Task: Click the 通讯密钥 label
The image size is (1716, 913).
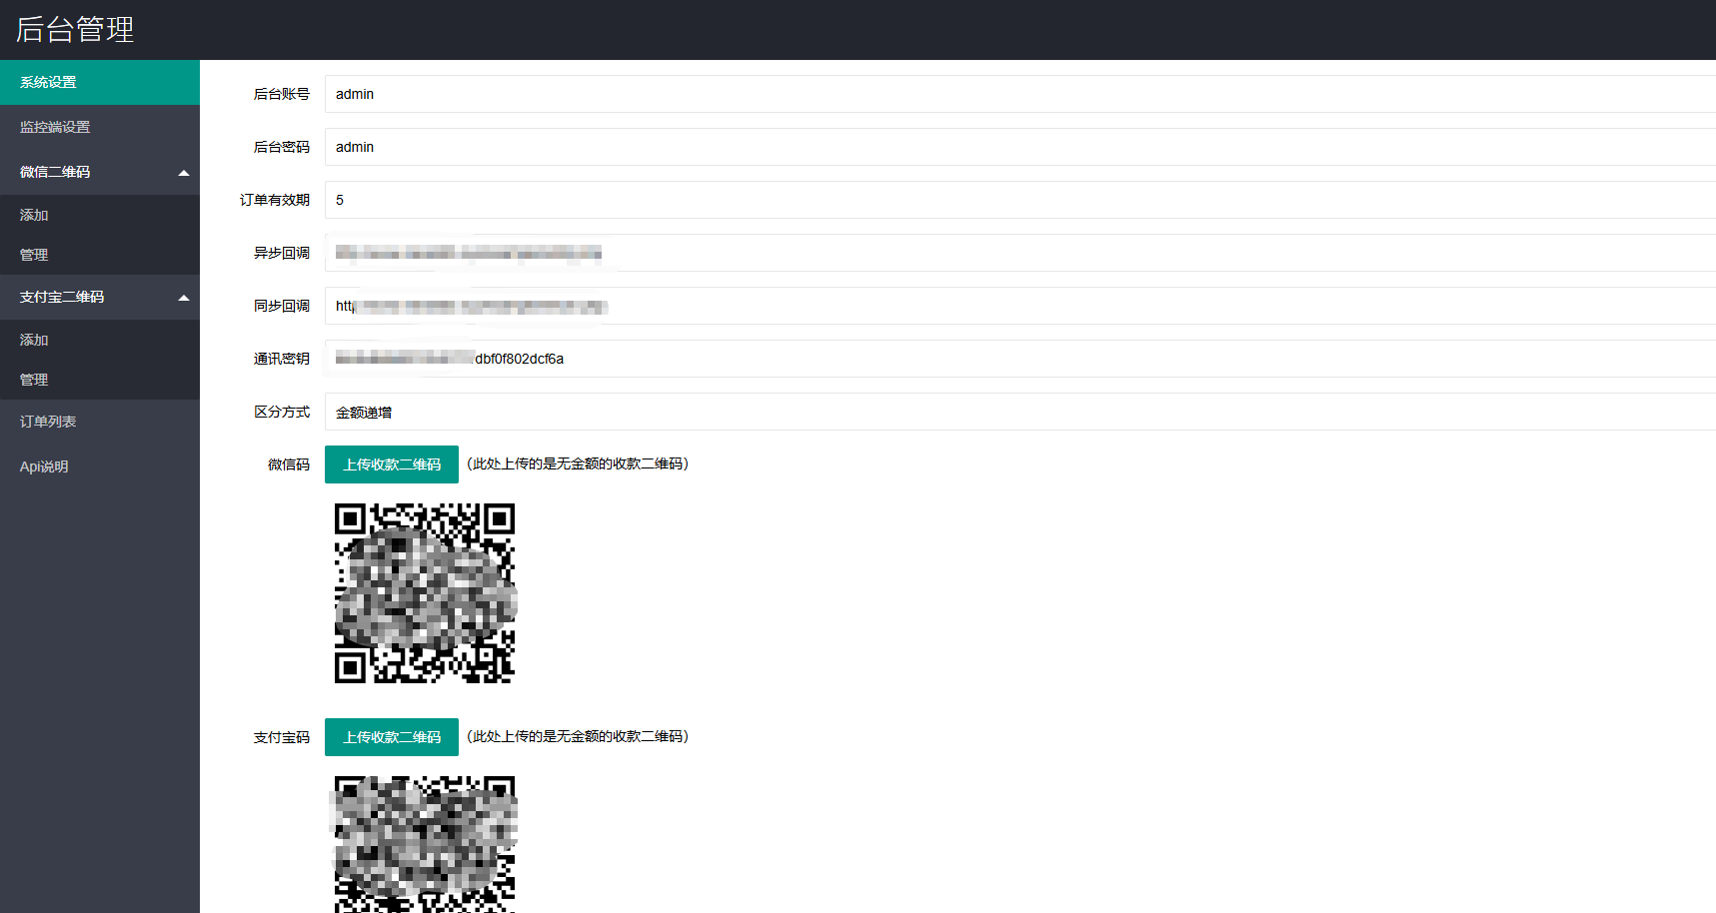Action: [x=282, y=359]
